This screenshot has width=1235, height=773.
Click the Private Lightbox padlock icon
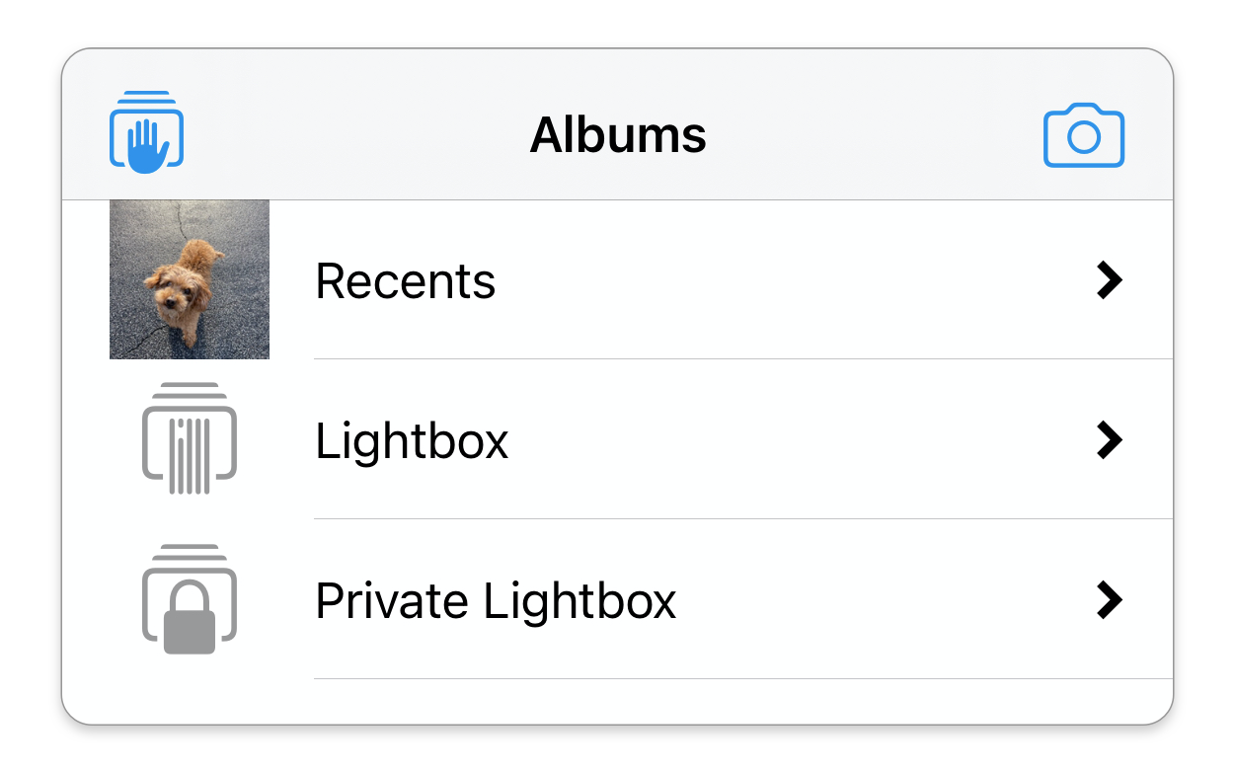click(x=190, y=600)
